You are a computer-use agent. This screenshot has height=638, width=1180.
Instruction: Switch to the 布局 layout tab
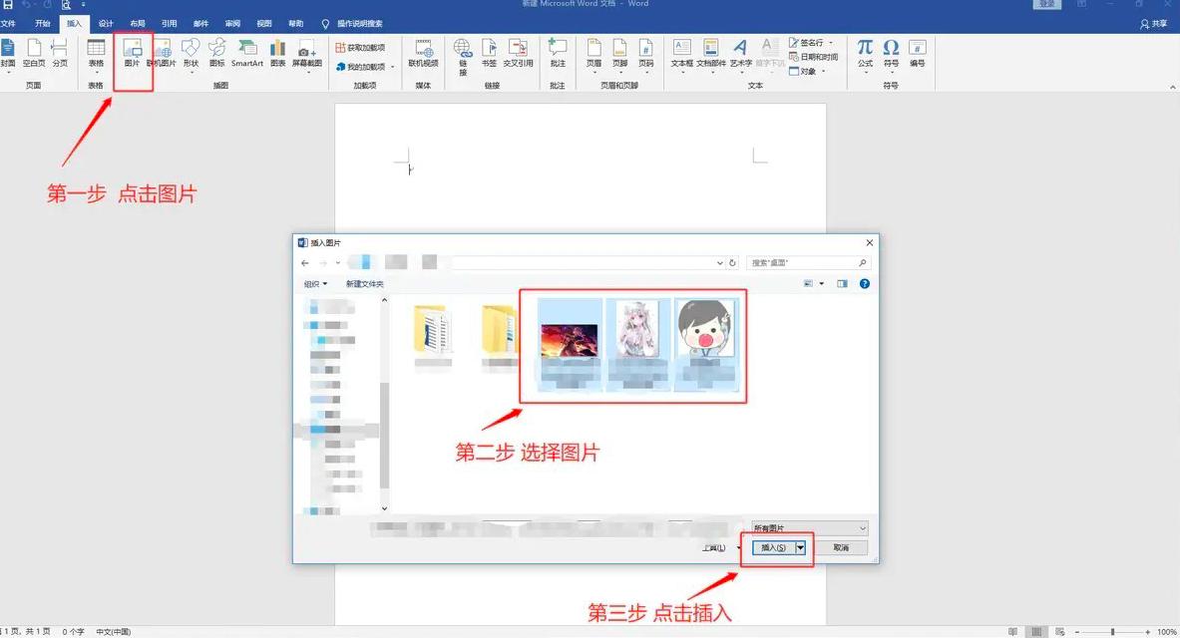tap(137, 23)
